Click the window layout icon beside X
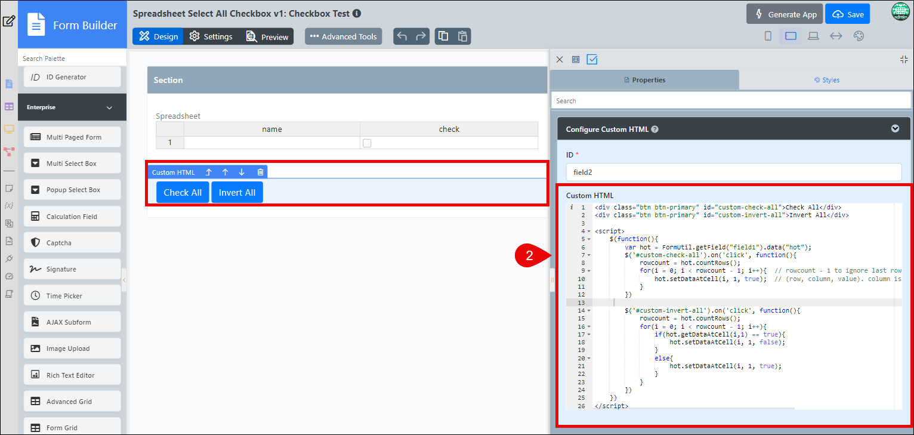 tap(576, 59)
